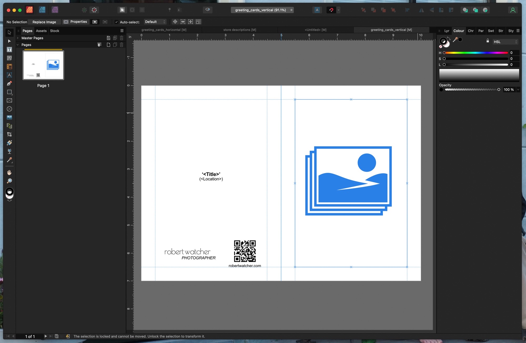Open the snapping options dropdown arrow
526x343 pixels.
coord(338,10)
